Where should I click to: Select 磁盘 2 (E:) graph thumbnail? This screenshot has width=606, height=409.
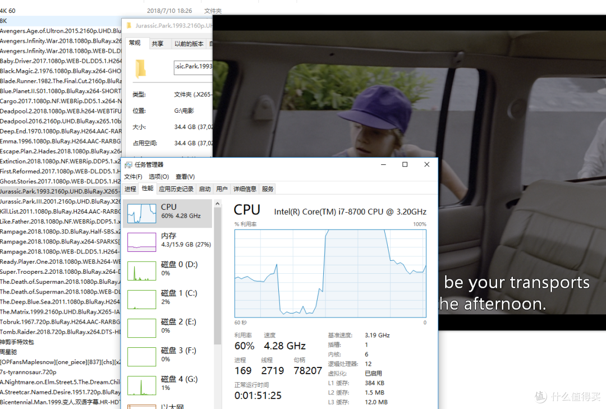tap(142, 328)
